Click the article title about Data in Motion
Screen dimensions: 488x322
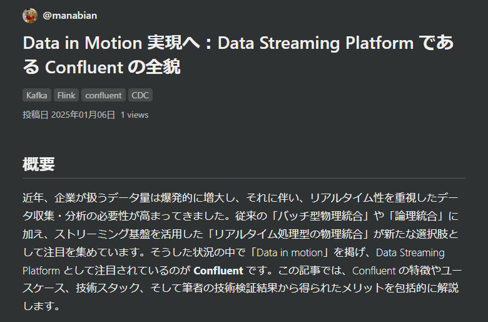tap(238, 55)
